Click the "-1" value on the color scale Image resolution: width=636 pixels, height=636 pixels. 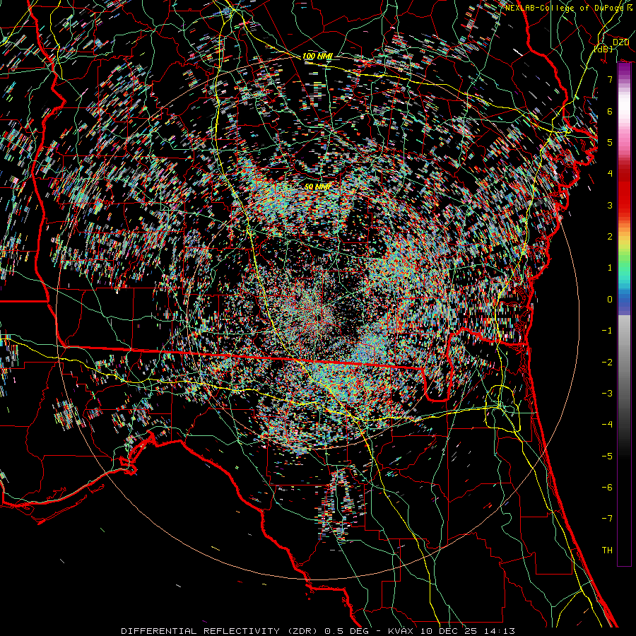click(x=607, y=331)
